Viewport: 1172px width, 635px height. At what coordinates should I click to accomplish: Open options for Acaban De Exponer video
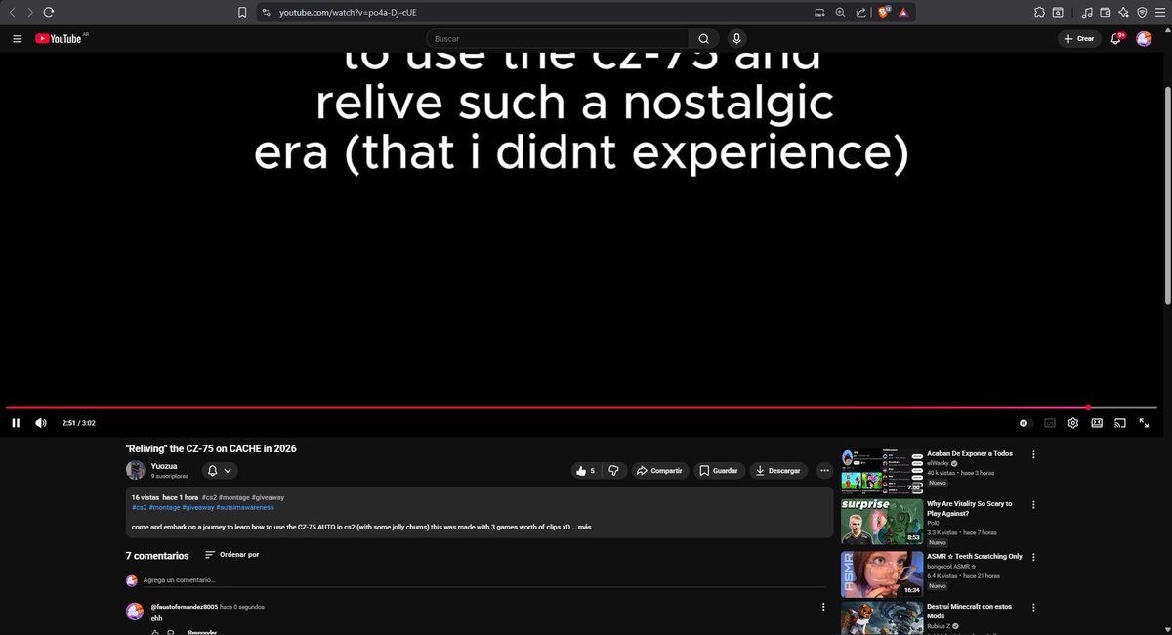coord(1033,454)
